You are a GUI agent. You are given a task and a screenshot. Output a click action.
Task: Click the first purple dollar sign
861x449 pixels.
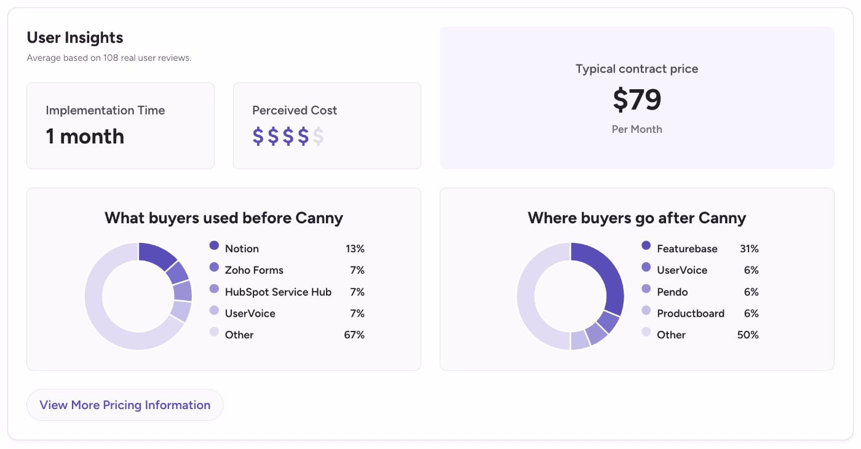(258, 136)
